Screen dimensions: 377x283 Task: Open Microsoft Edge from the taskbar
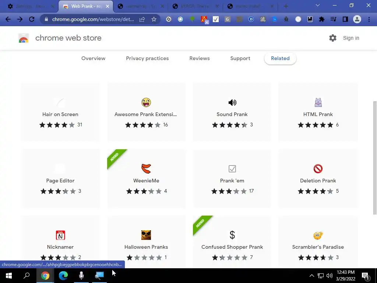tap(63, 276)
